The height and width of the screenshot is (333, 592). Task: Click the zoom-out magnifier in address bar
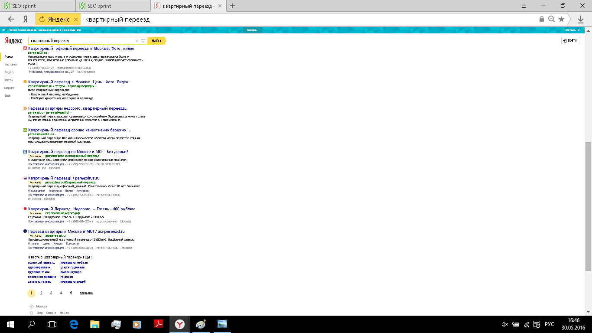point(551,19)
